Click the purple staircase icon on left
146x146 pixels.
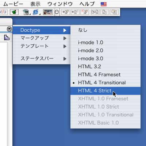[7, 38]
